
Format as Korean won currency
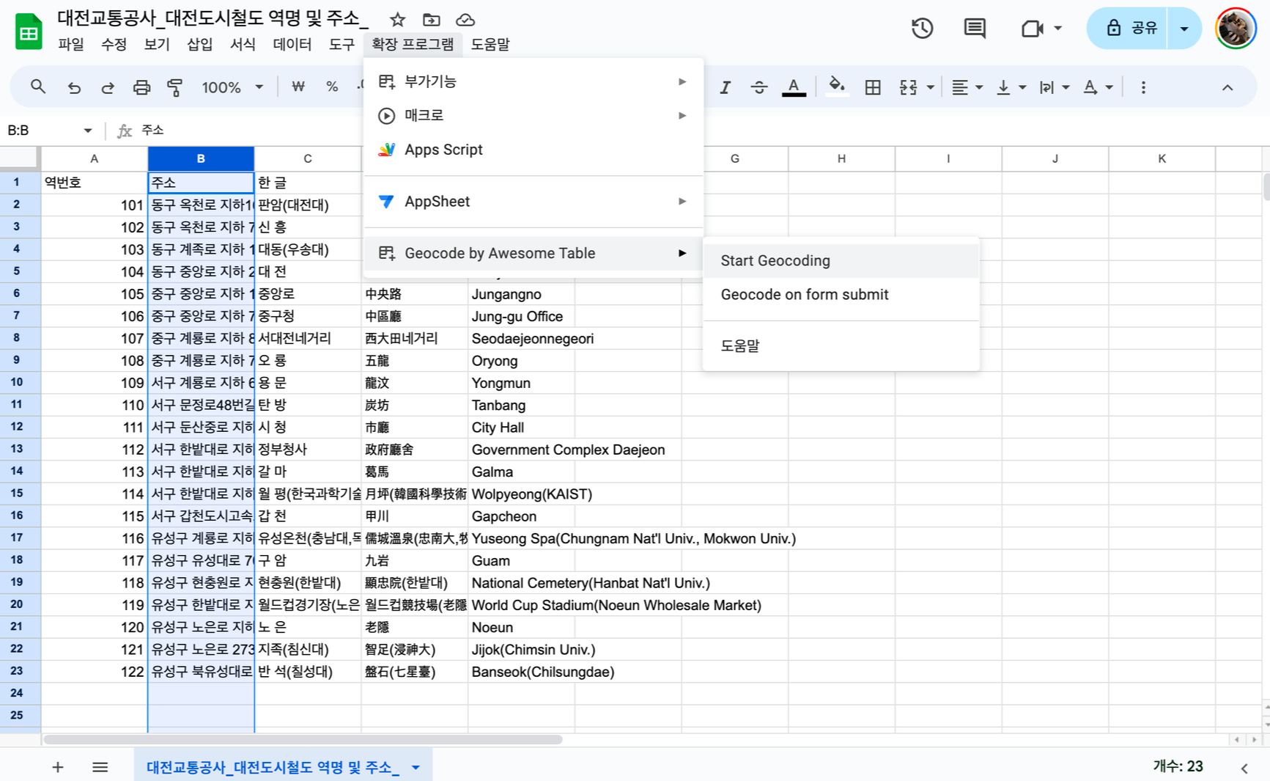point(298,87)
